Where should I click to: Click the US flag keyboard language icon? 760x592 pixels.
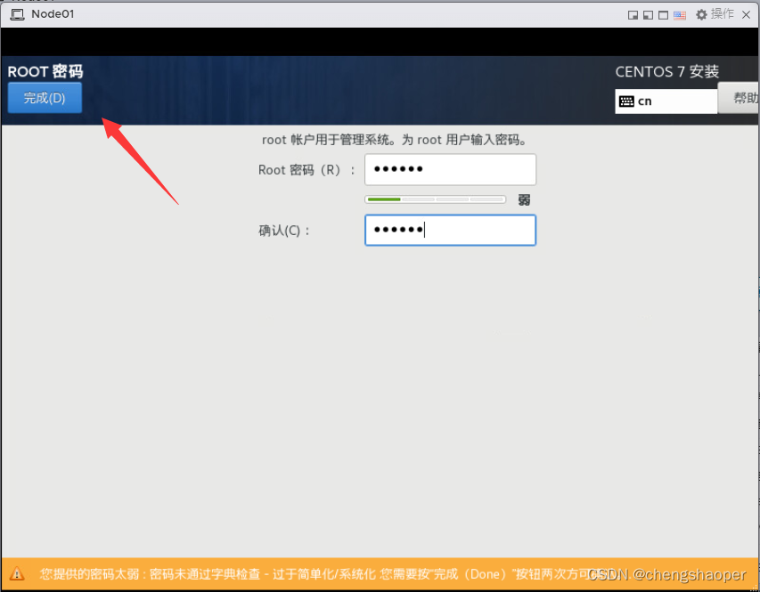[x=680, y=15]
